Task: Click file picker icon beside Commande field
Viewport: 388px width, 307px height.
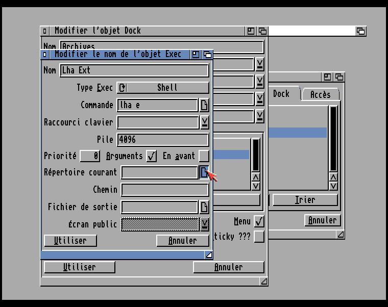Action: pyautogui.click(x=204, y=105)
